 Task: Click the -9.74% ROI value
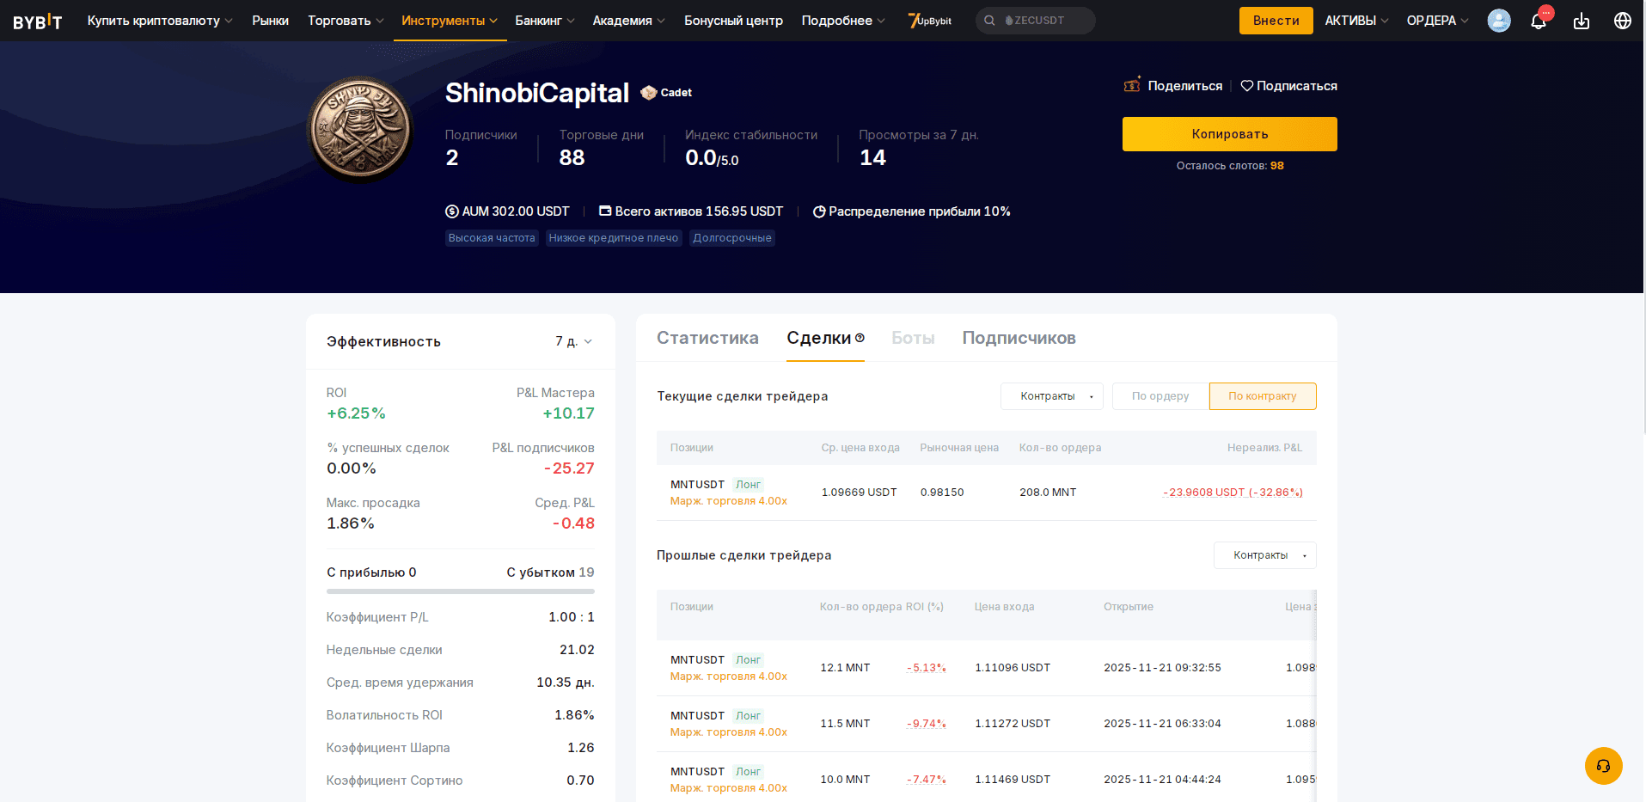[927, 724]
